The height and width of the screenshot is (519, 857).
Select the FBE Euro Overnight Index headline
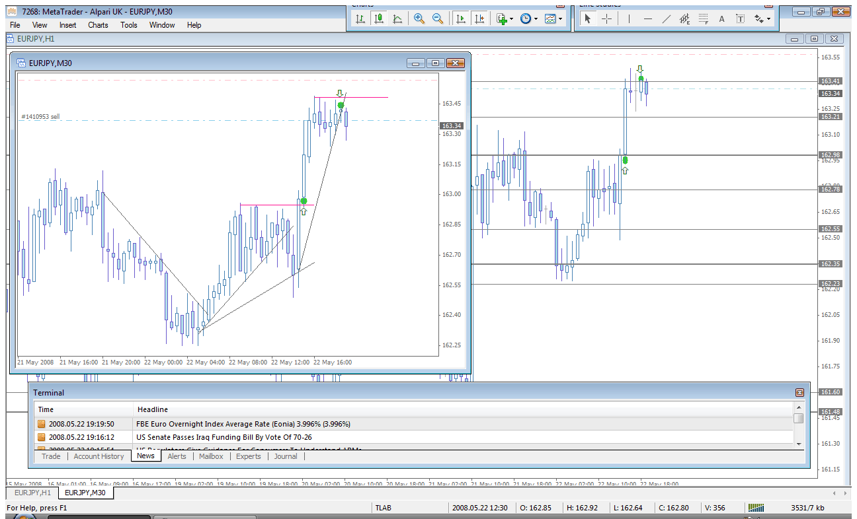click(x=414, y=424)
